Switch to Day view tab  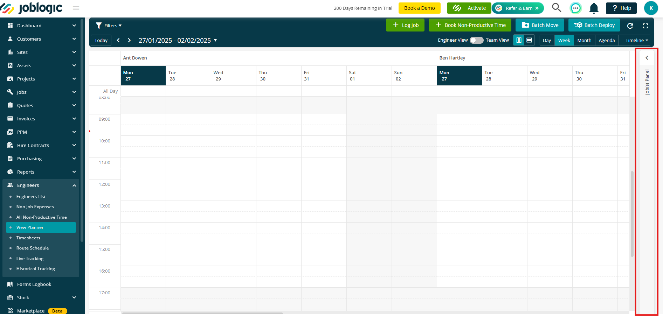pos(547,40)
